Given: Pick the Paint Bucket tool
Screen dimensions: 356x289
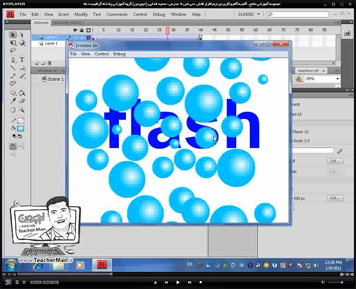Looking at the screenshot, I should click(22, 93).
